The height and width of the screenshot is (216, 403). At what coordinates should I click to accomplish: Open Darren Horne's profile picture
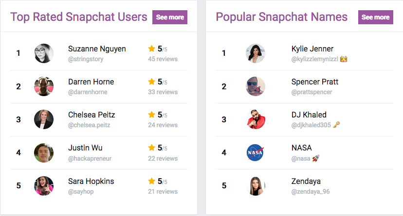tap(44, 86)
